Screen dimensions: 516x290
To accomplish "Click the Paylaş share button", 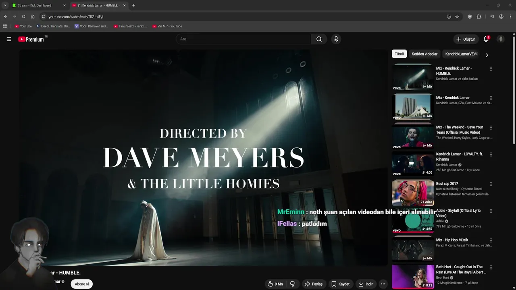I will (314, 284).
